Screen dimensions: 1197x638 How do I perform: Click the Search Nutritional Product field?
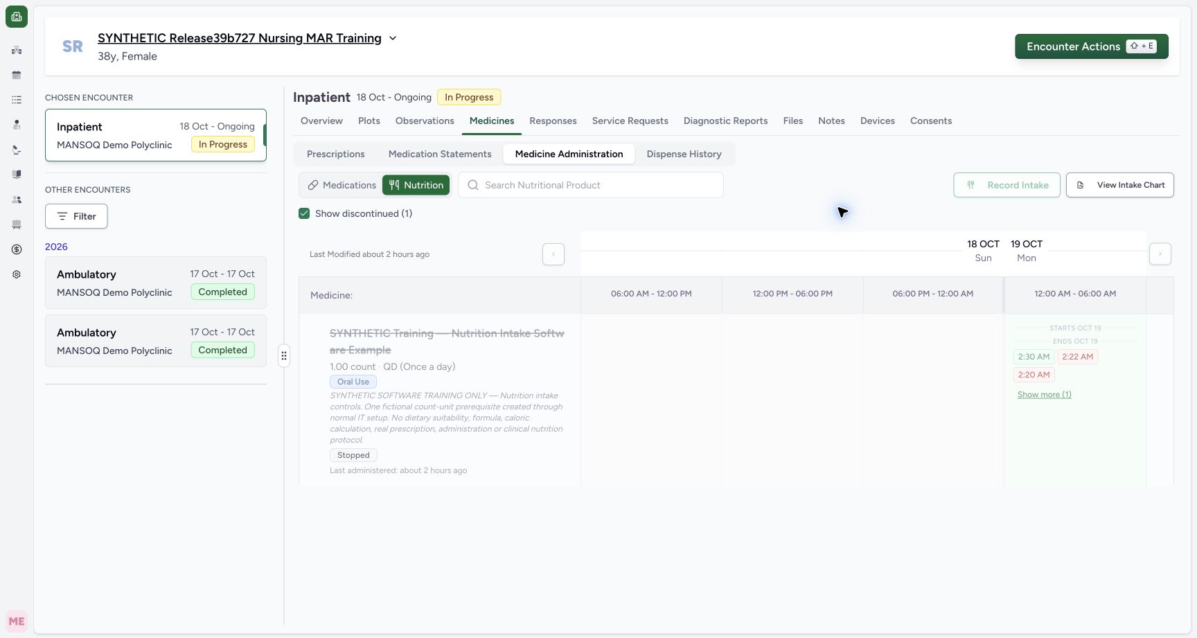591,185
